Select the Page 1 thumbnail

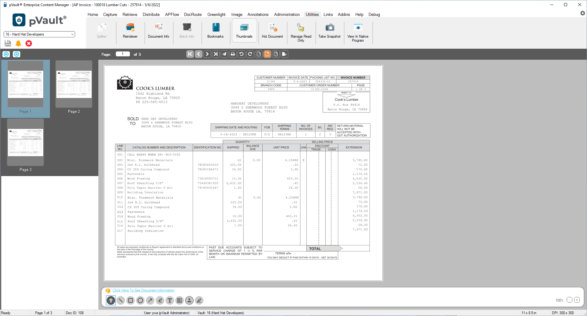point(25,88)
